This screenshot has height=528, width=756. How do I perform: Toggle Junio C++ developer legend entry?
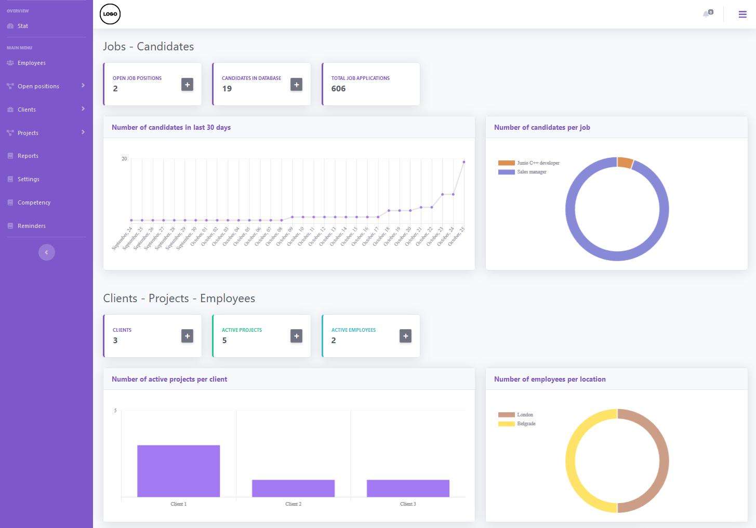[529, 163]
